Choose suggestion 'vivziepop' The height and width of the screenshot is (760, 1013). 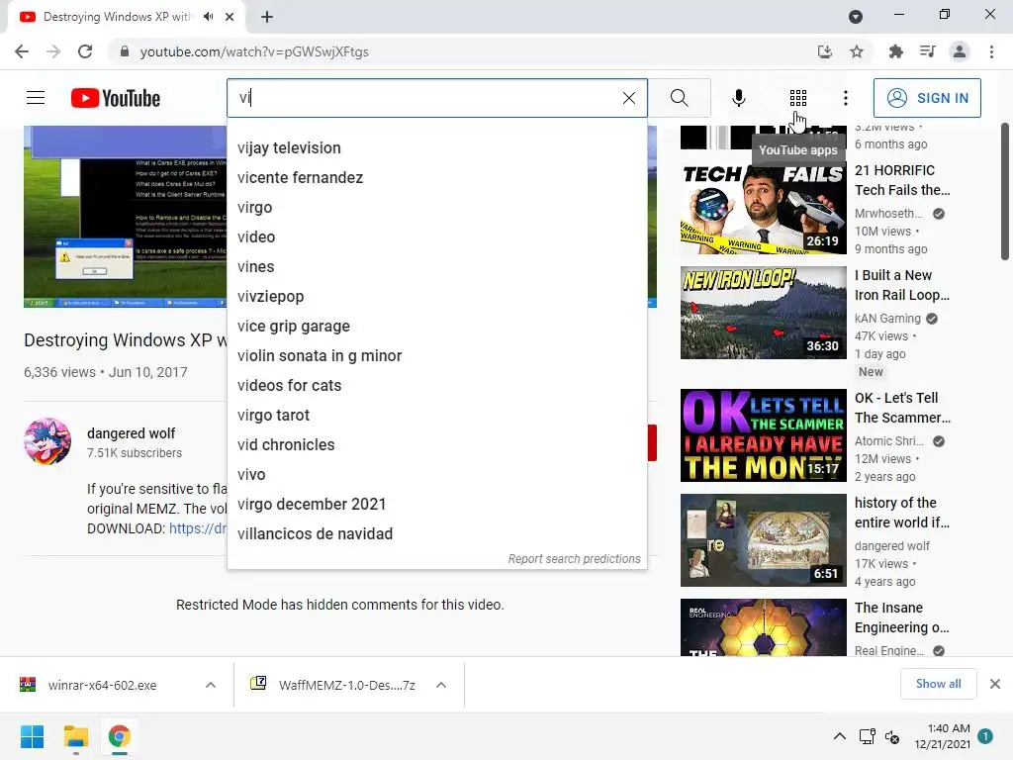click(436, 297)
